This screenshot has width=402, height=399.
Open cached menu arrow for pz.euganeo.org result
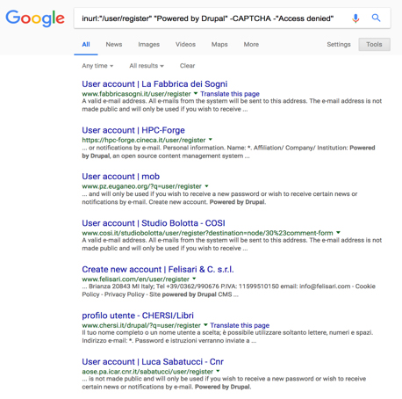pyautogui.click(x=206, y=186)
